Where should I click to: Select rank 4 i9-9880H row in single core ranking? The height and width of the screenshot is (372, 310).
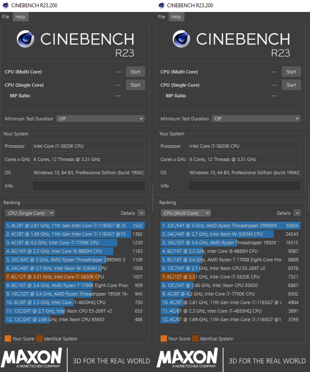(75, 251)
